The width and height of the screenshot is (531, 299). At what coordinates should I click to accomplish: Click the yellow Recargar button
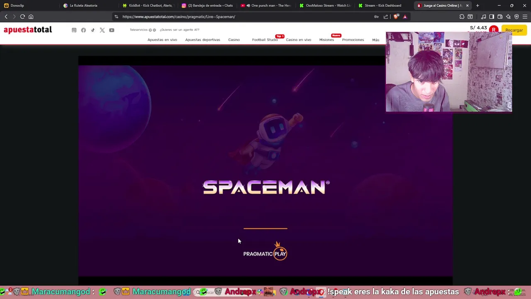(514, 30)
